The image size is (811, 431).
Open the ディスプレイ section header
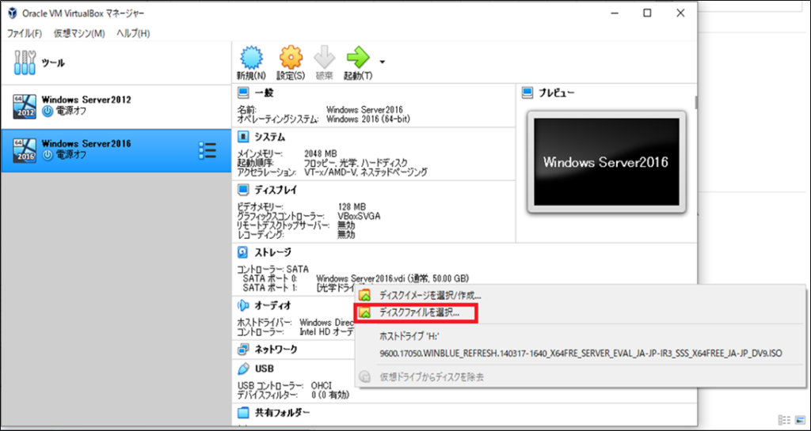pyautogui.click(x=276, y=191)
